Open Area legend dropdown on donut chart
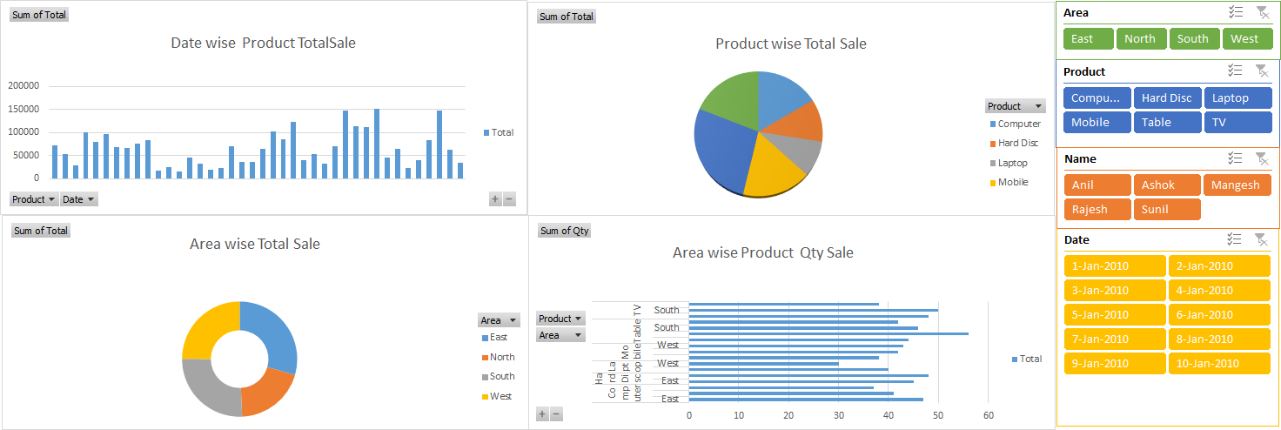This screenshot has width=1281, height=430. click(x=499, y=320)
